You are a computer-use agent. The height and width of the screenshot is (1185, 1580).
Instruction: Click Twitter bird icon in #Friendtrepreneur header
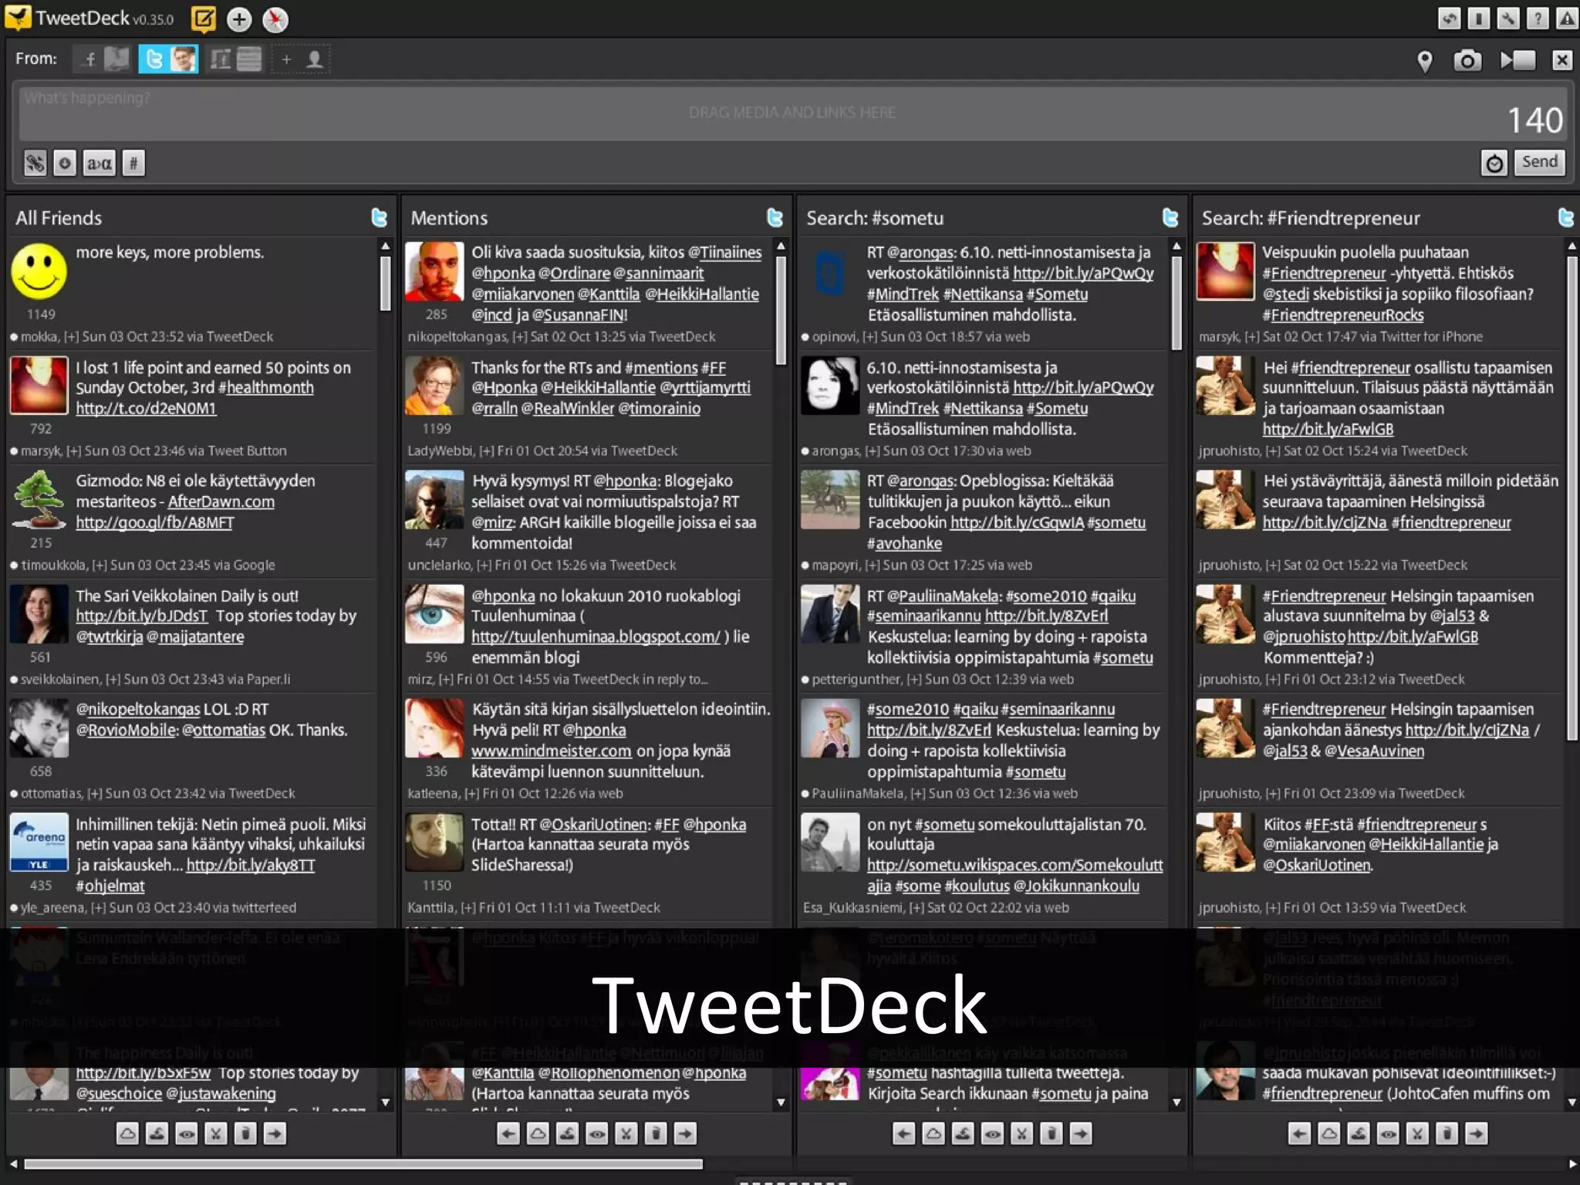(x=1565, y=218)
